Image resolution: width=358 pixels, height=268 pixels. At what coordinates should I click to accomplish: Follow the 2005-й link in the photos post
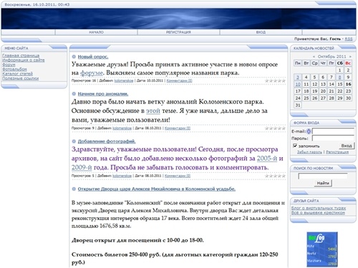pos(267,159)
